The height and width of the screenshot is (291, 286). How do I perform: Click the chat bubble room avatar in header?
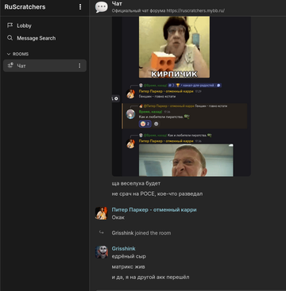(x=102, y=7)
